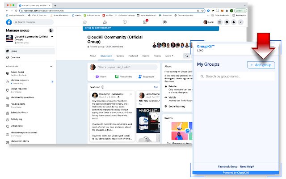Open the Groups icon in top navigation

pos(165,22)
